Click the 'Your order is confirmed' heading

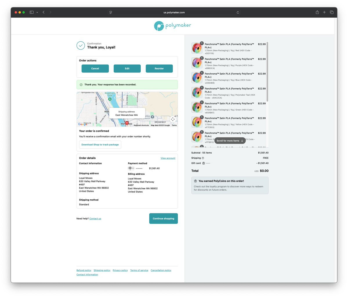94,131
